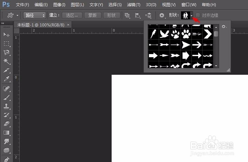This screenshot has height=162, width=248.
Task: Close the 未标题-1 document tab
Action: click(x=68, y=25)
